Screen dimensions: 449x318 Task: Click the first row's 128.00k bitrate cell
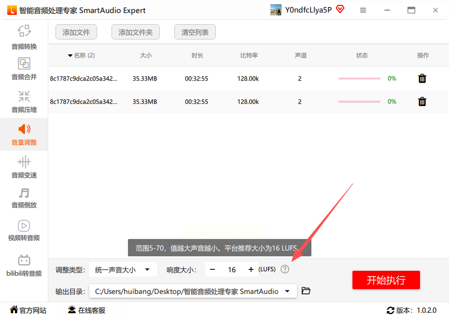(248, 79)
